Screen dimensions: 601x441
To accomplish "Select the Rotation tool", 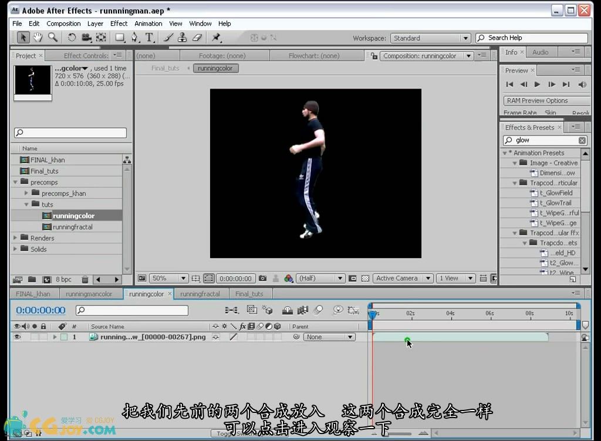I will [x=72, y=38].
